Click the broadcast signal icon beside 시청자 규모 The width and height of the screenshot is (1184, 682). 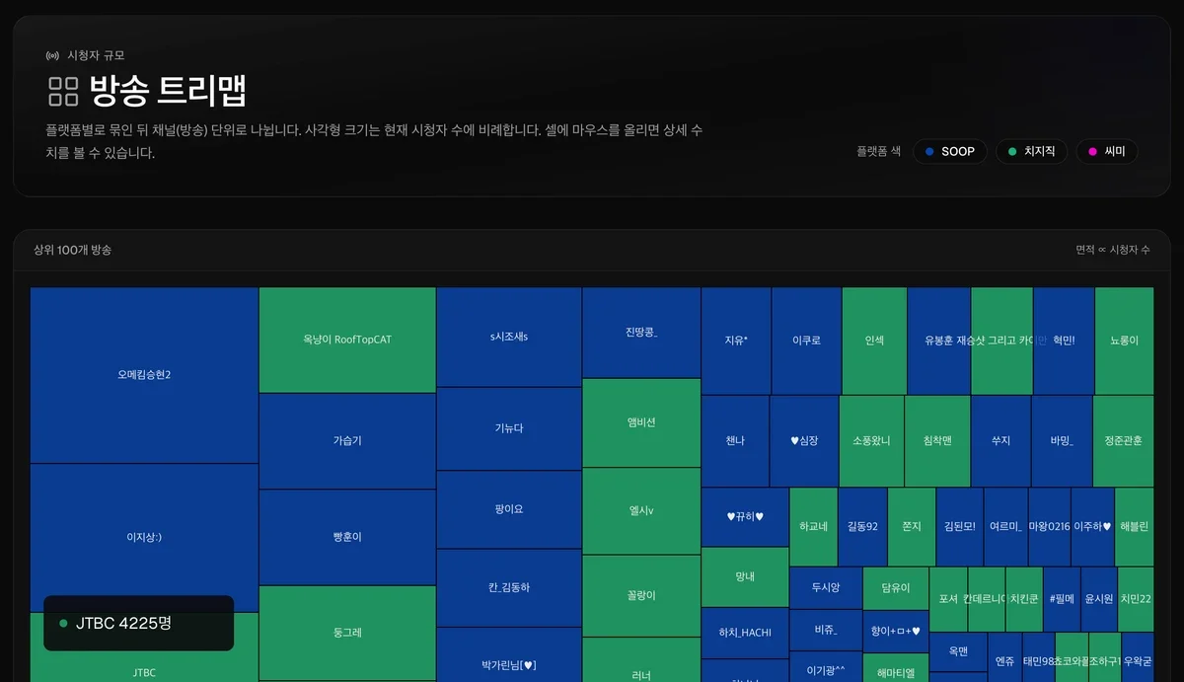pyautogui.click(x=51, y=54)
